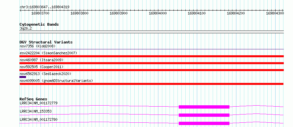Click the short purple nsv6562913 variant bar

tap(23, 77)
